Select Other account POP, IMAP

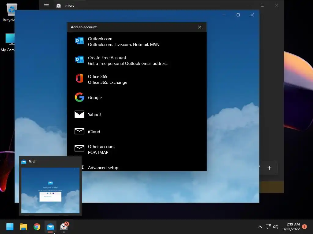point(137,149)
